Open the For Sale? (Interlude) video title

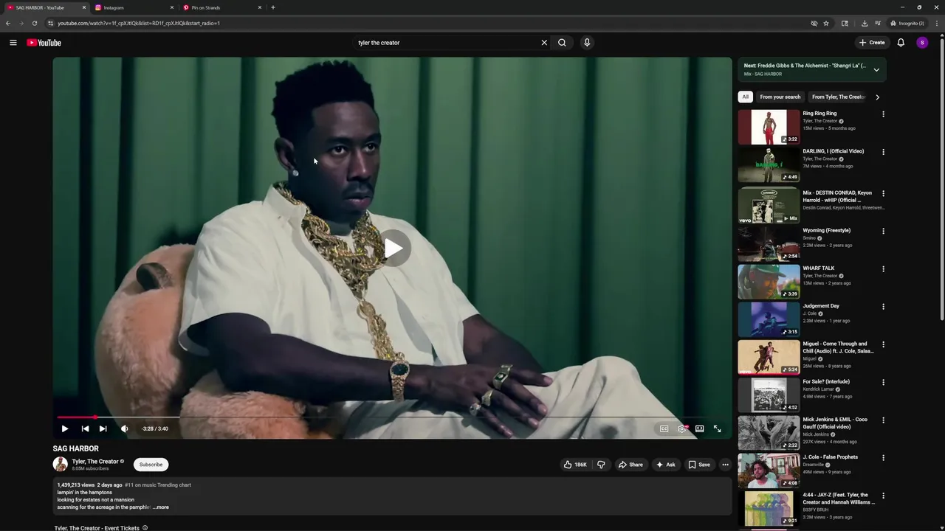[x=826, y=381]
